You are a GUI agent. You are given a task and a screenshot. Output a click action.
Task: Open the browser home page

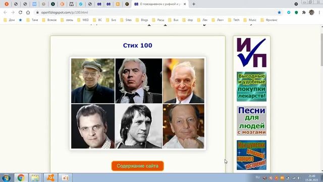tap(28, 12)
